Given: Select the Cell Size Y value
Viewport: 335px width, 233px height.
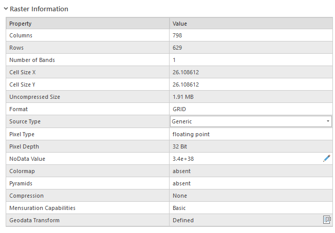Looking at the screenshot, I should [x=186, y=85].
